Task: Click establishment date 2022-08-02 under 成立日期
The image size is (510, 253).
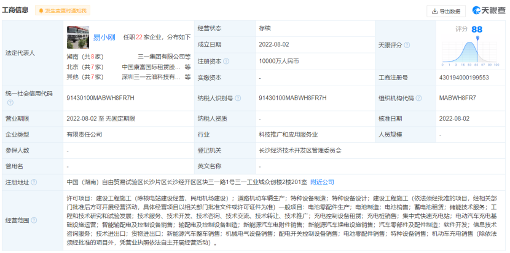Action: tap(274, 45)
